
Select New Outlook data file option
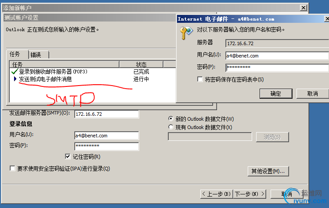(x=171, y=118)
